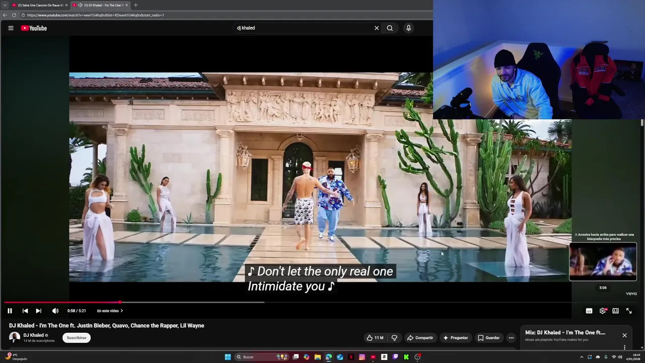Open the YouTube hamburger guide menu
The width and height of the screenshot is (645, 363).
tap(11, 28)
